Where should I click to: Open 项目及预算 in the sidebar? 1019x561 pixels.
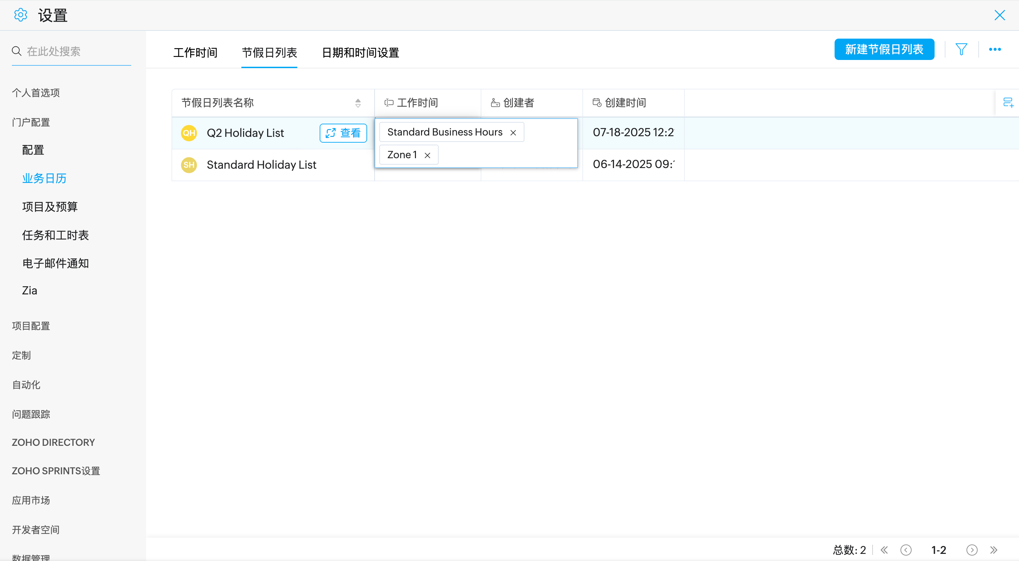(x=50, y=207)
